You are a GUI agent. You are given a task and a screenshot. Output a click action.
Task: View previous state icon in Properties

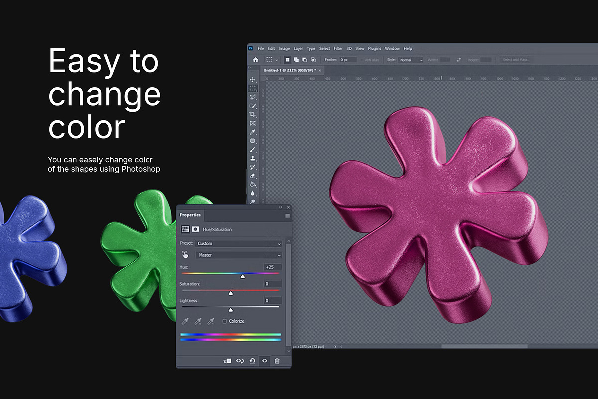point(240,361)
